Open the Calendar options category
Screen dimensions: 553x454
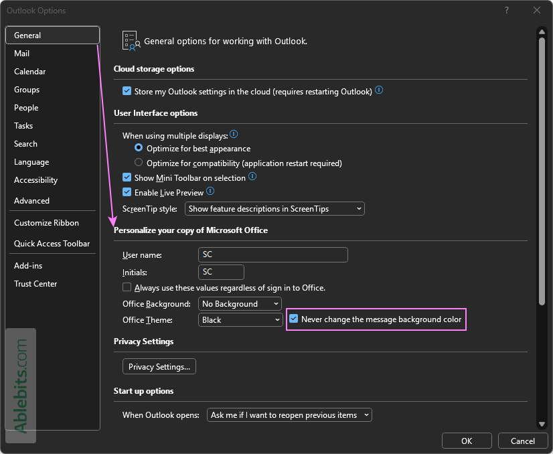(x=52, y=71)
